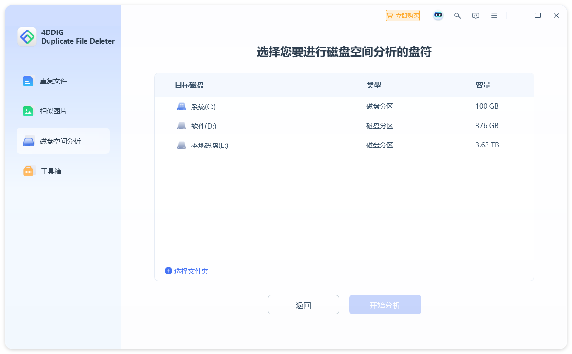Click the plus icon before 选择文件夹
Screen dimensions: 572x354
click(168, 271)
